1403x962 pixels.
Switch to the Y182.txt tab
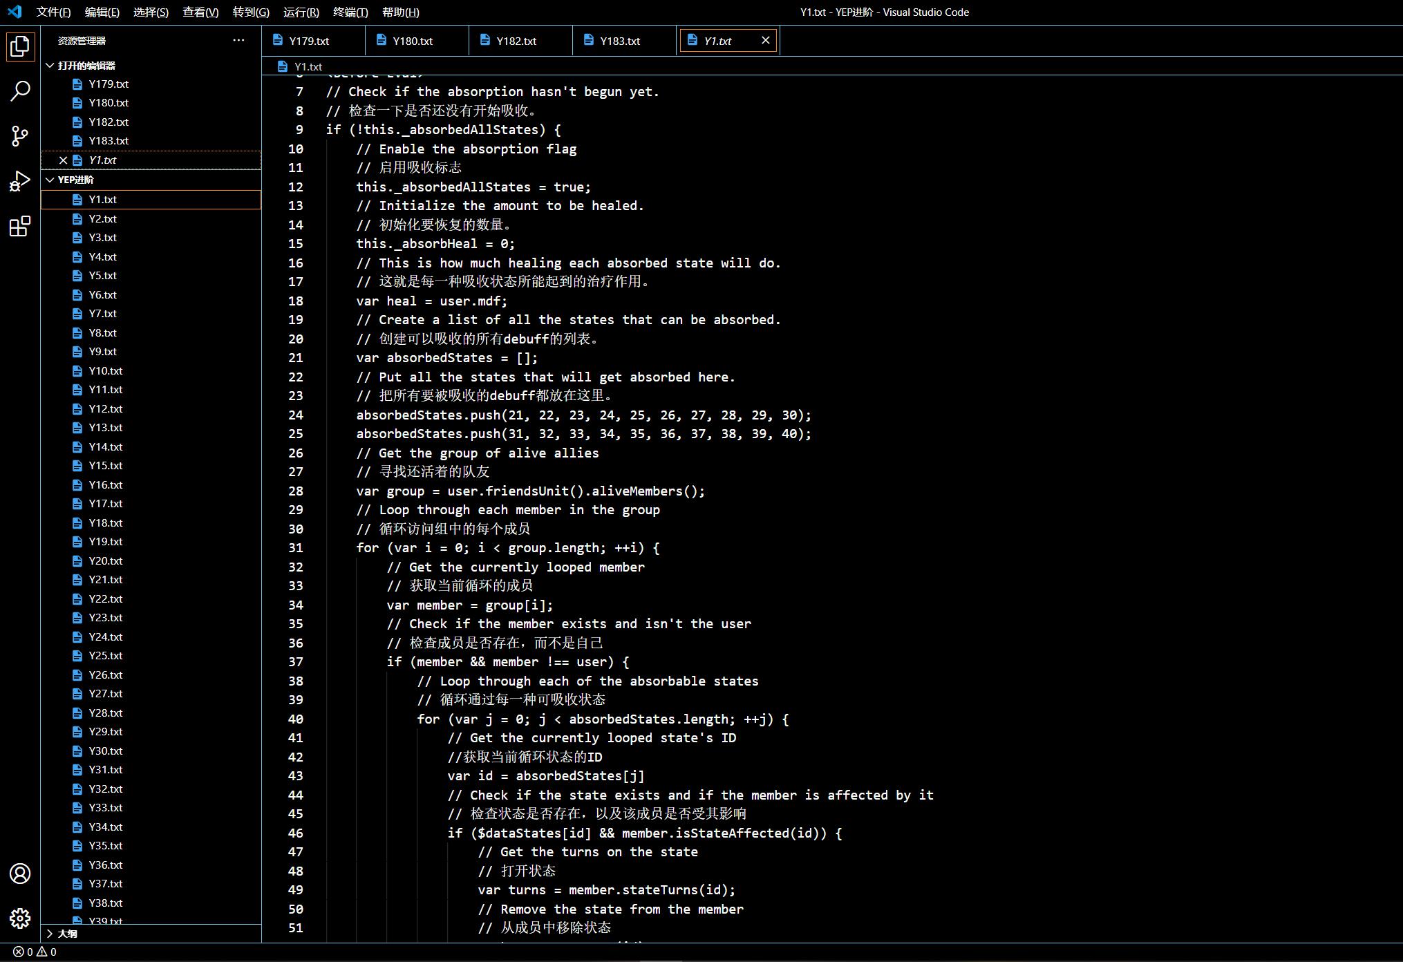tap(521, 41)
